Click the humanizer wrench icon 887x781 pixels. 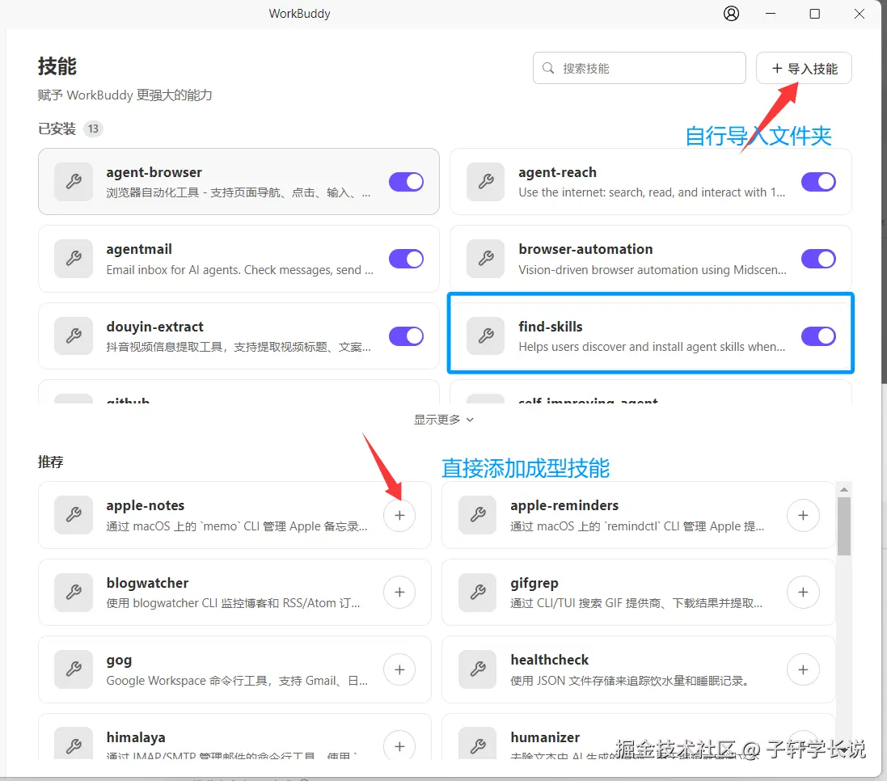point(477,744)
